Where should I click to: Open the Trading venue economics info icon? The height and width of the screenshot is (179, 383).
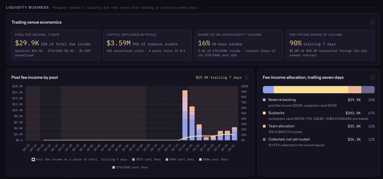372,22
